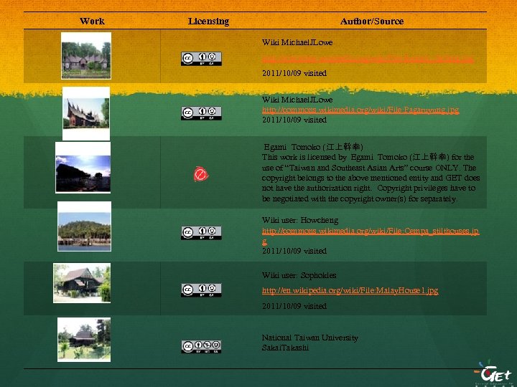Click the "Work" column header

point(92,21)
